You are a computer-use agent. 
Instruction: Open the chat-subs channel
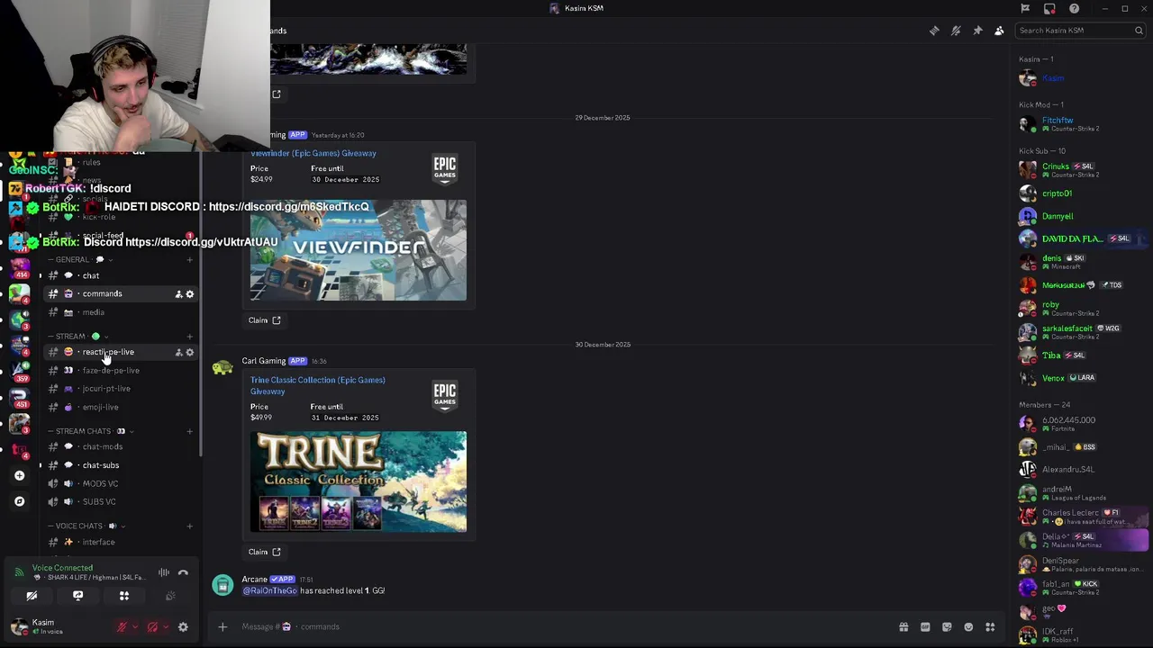121,465
